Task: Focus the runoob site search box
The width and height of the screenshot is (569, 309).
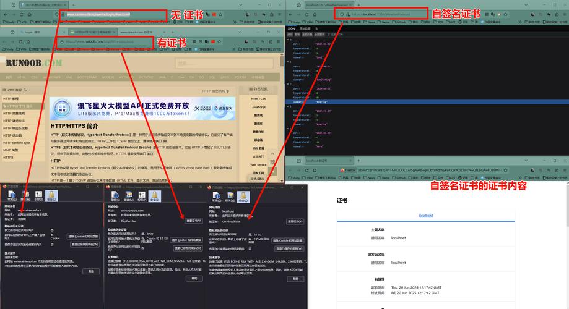Action: tap(224, 63)
